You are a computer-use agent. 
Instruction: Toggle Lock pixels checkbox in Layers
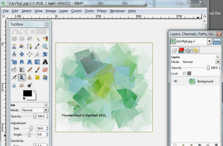(x=184, y=73)
